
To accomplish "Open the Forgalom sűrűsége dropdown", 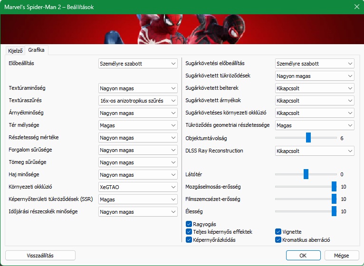I will [138, 150].
